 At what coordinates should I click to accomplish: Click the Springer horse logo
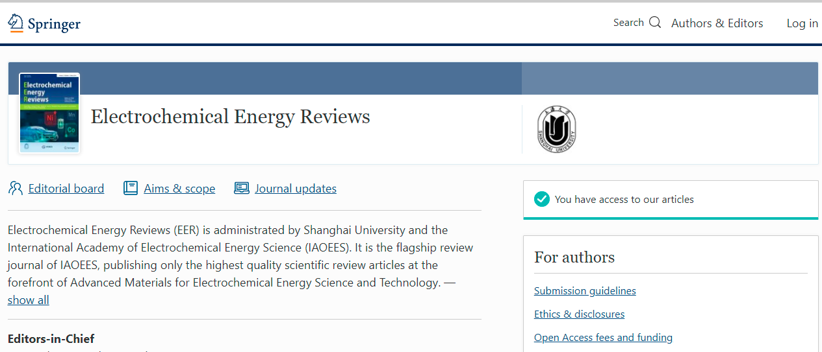click(x=16, y=23)
